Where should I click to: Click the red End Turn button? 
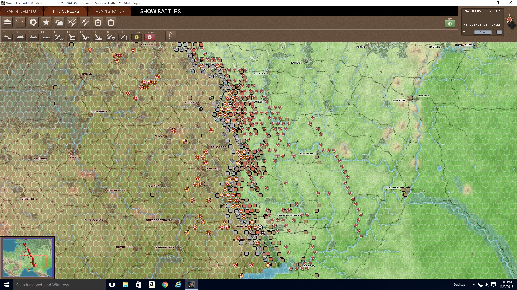click(x=149, y=37)
